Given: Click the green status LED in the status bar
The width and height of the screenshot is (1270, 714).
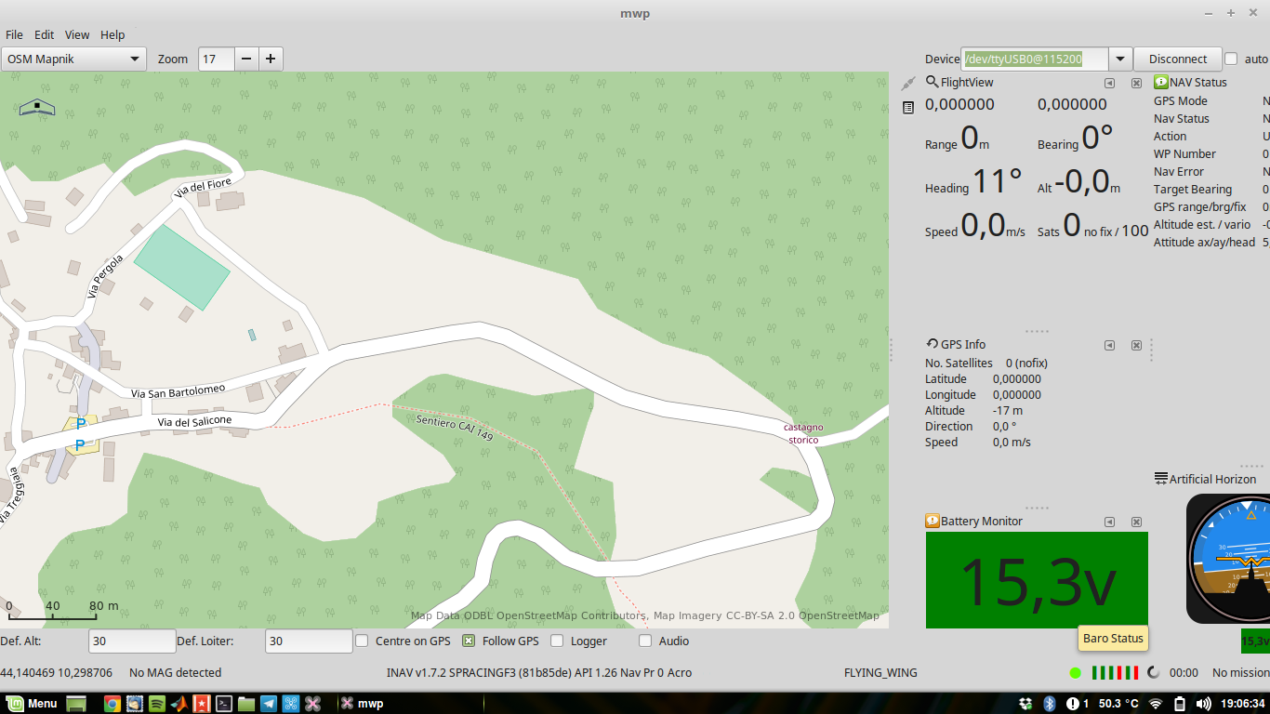Looking at the screenshot, I should [1076, 672].
